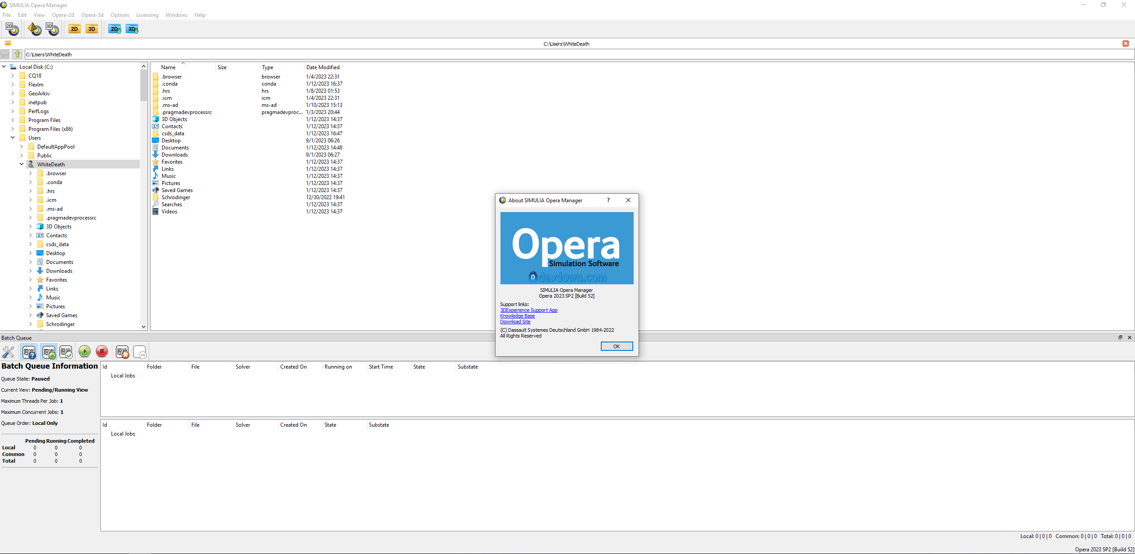Click Local Jobs in pending queue table
The height and width of the screenshot is (554, 1135).
[123, 375]
